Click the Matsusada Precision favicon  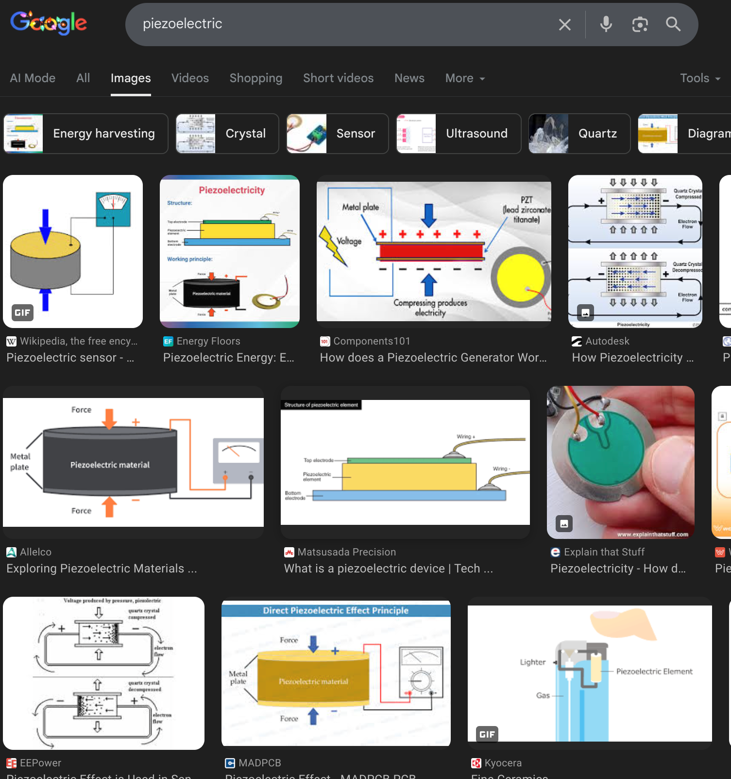tap(289, 552)
